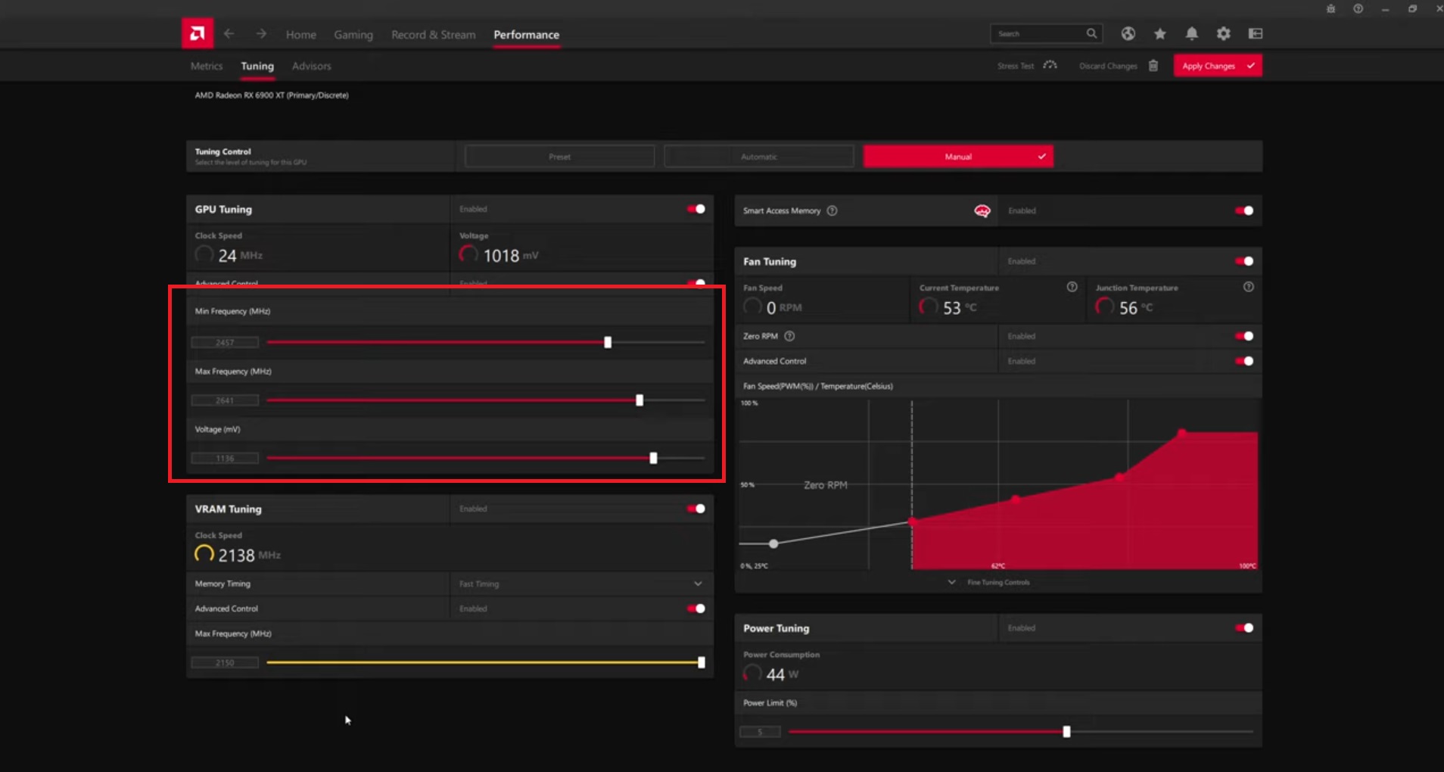Click the back arrow navigation icon
This screenshot has width=1444, height=772.
(x=229, y=34)
